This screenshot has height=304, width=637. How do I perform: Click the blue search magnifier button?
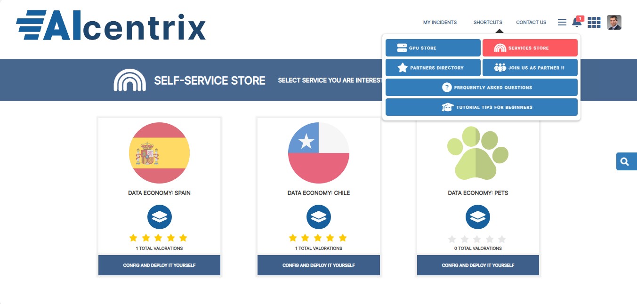[x=625, y=161]
